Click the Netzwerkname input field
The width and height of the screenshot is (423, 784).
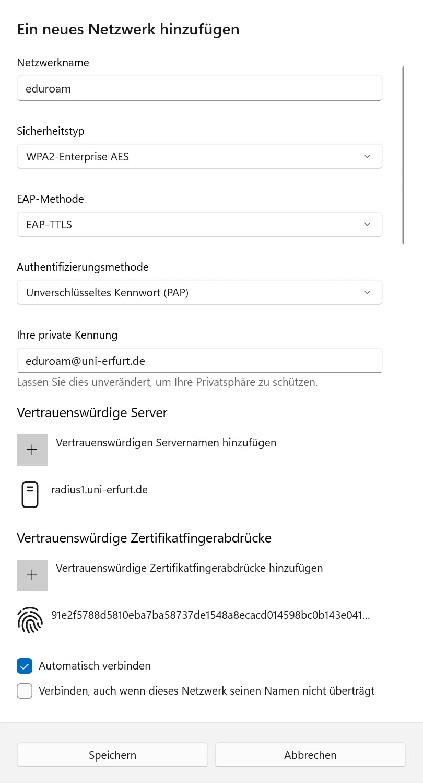tap(199, 88)
